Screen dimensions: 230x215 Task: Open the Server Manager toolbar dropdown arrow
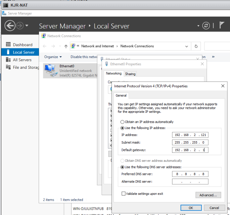(x=198, y=26)
